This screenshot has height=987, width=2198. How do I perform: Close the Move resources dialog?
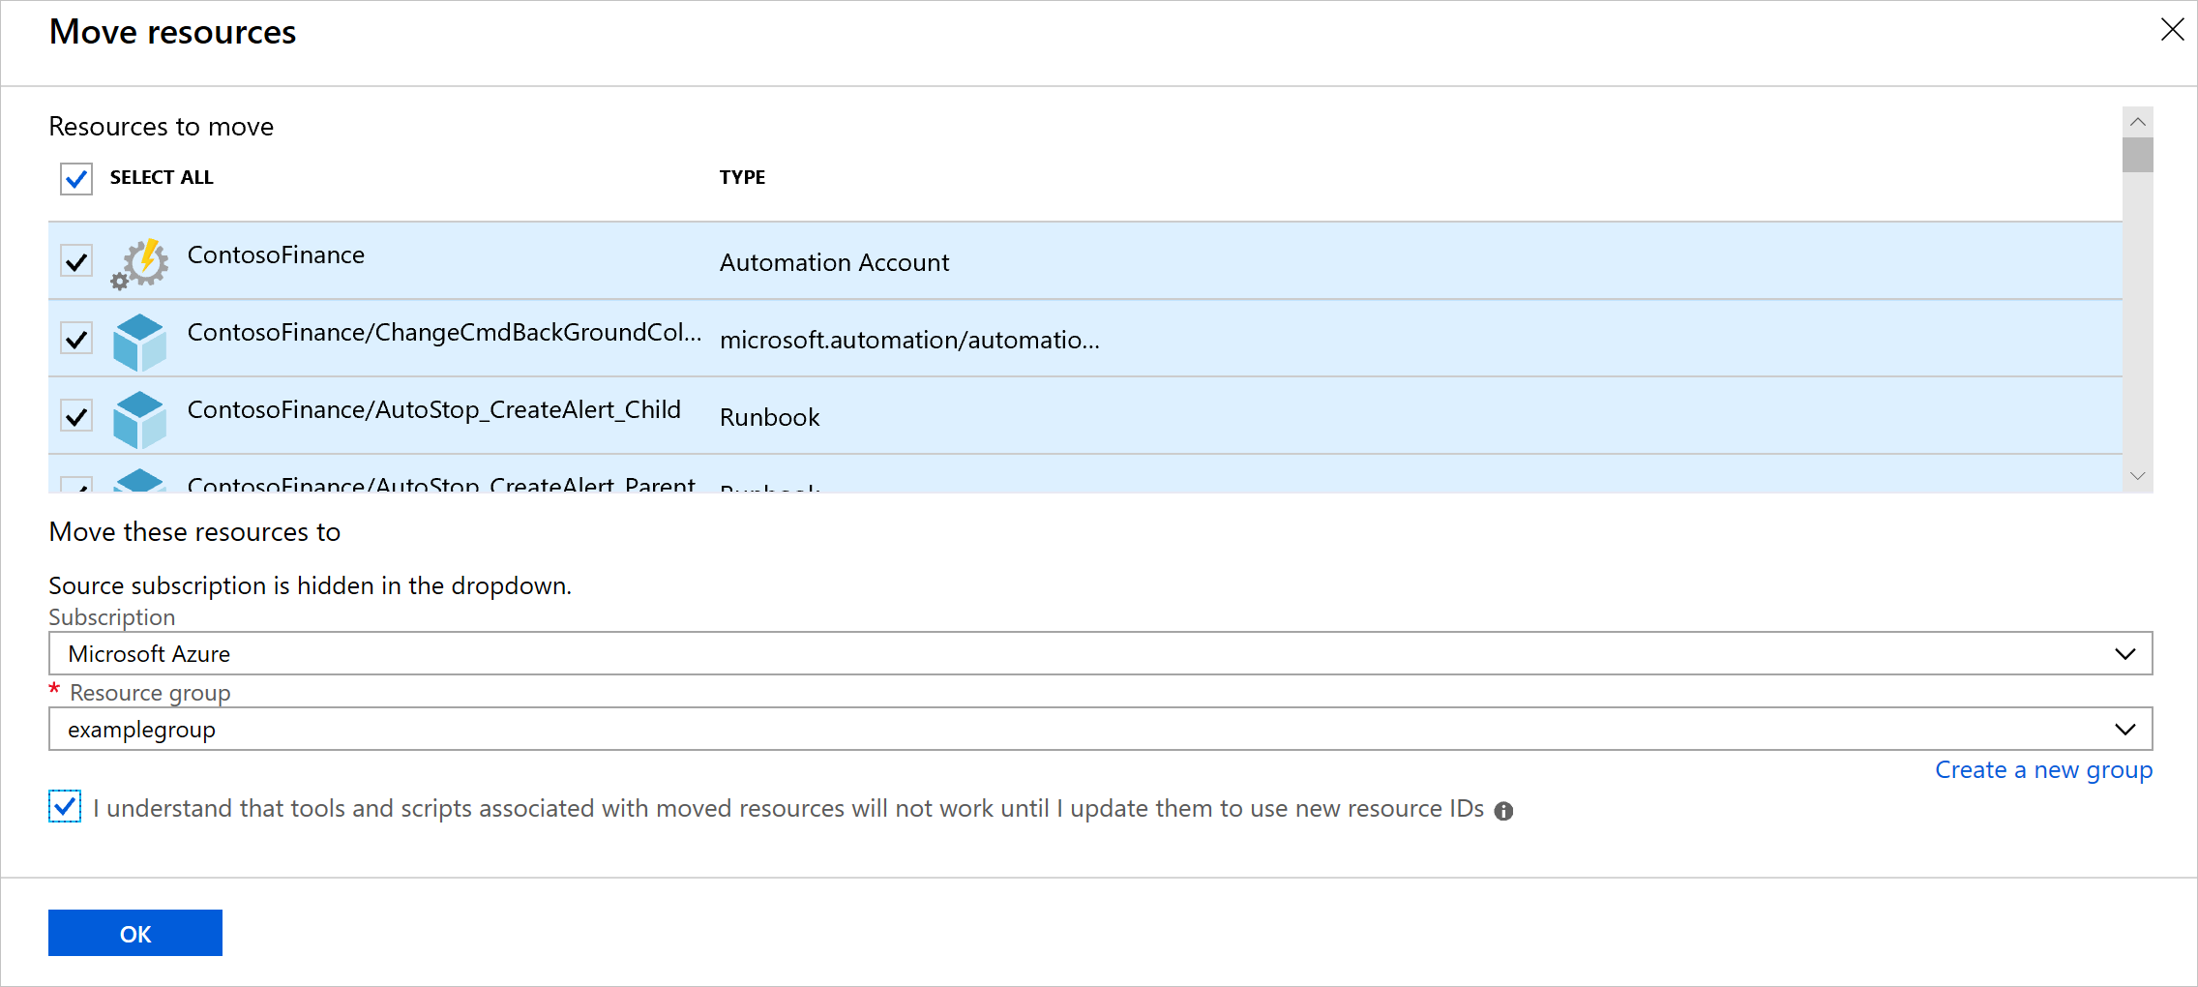pyautogui.click(x=2172, y=30)
